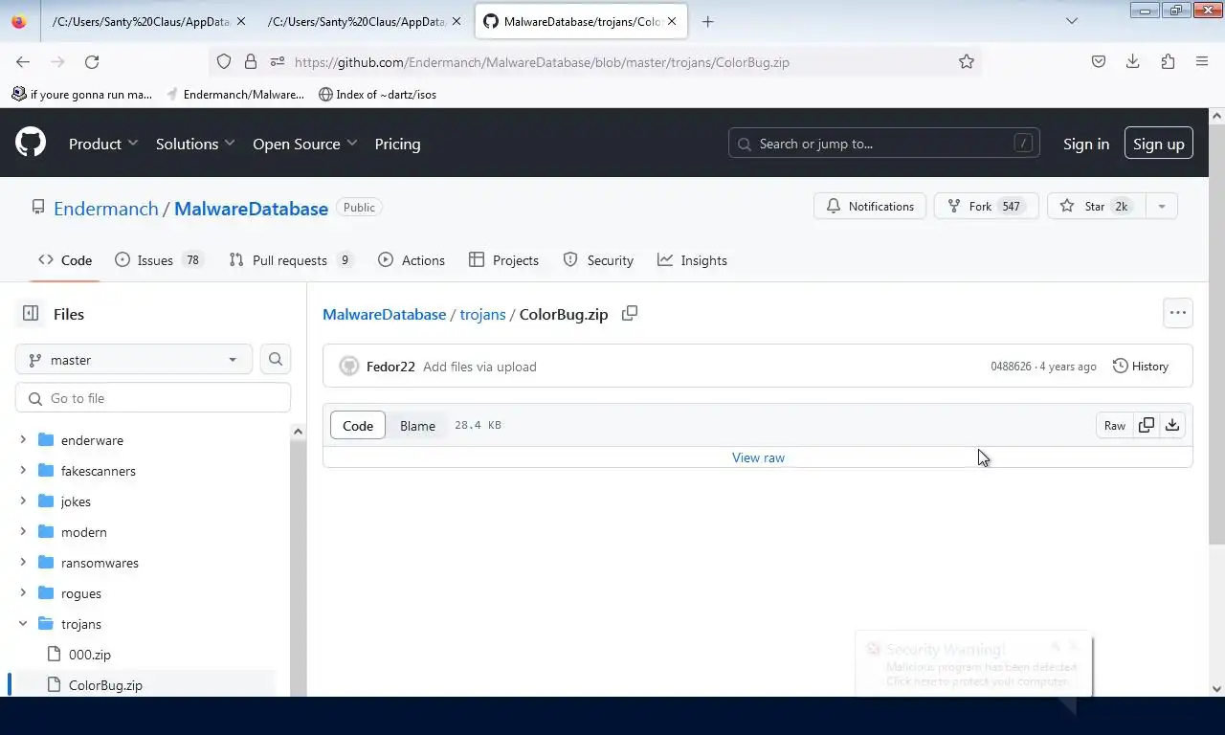Open the Projects tab
1225x735 pixels.
pyautogui.click(x=503, y=260)
